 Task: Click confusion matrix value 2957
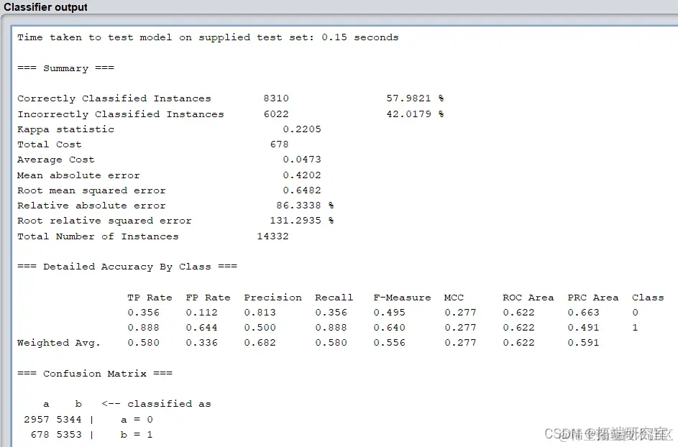pos(37,420)
